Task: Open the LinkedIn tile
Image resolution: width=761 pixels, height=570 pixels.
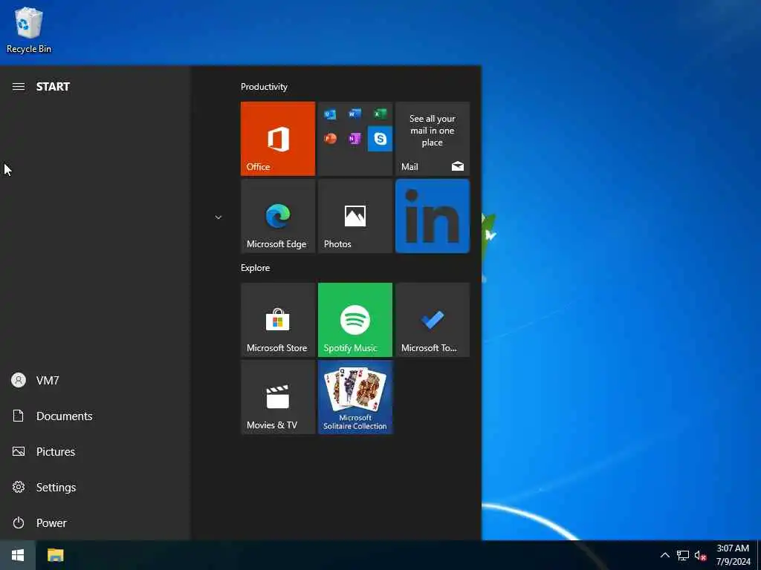Action: pos(433,216)
